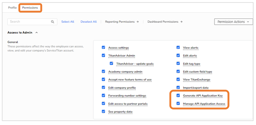The width and height of the screenshot is (256, 125).
Task: Disable Manage API Application Access
Action: point(178,104)
